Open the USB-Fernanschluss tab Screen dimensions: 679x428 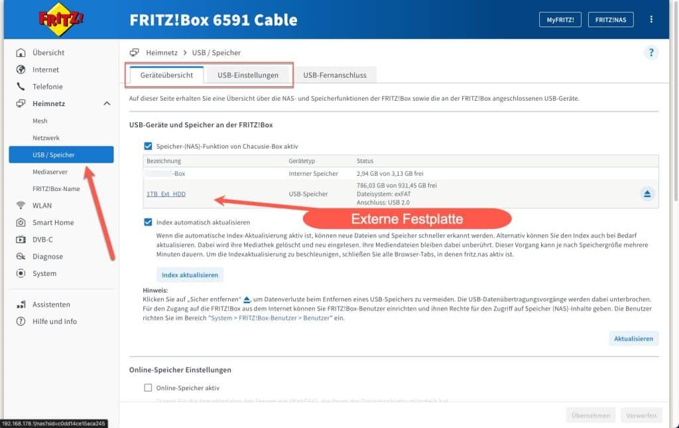click(x=334, y=75)
